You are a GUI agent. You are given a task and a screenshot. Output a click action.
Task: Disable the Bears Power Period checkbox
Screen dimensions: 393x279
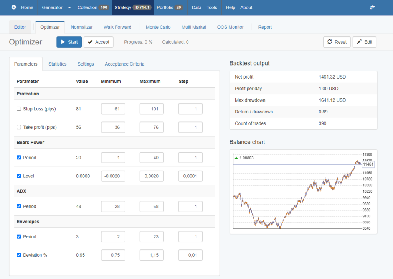click(19, 158)
